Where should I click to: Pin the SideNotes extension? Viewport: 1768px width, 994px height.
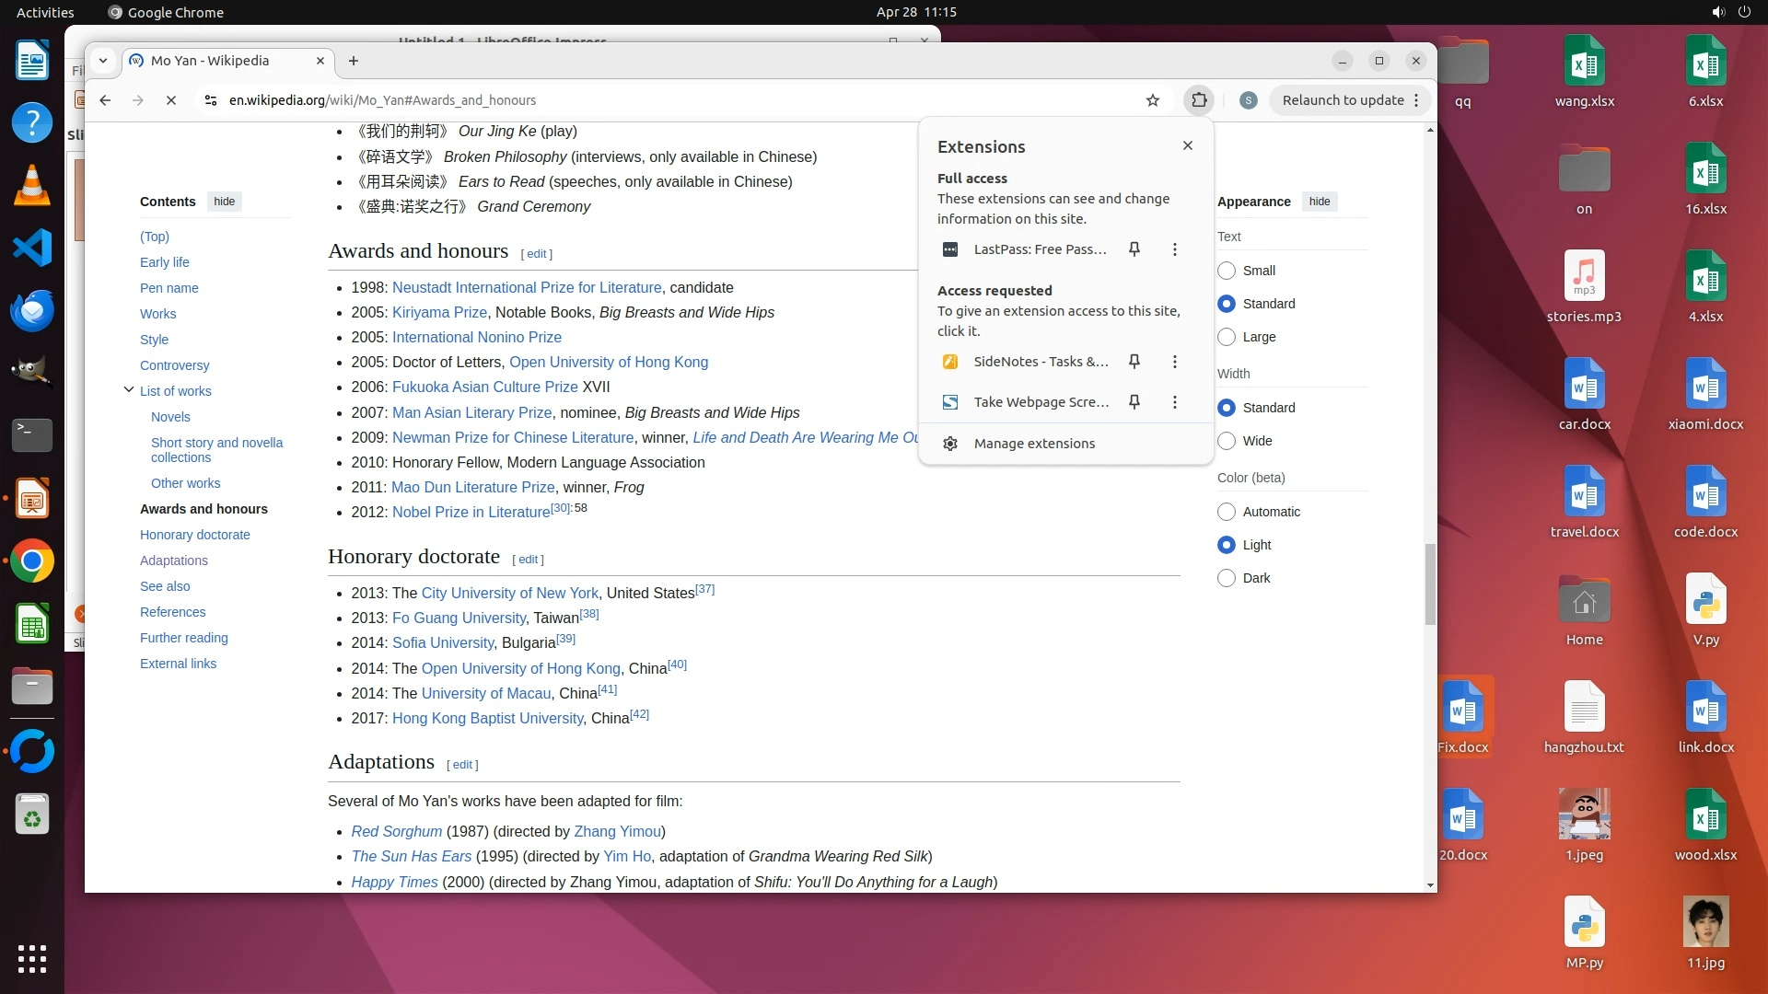click(1134, 362)
